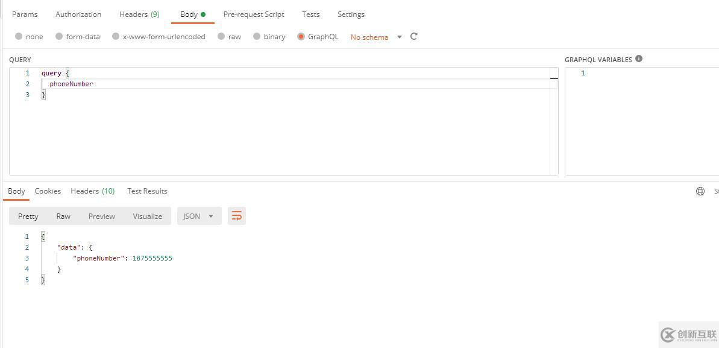
Task: Open the request Body tab
Action: pyautogui.click(x=193, y=14)
